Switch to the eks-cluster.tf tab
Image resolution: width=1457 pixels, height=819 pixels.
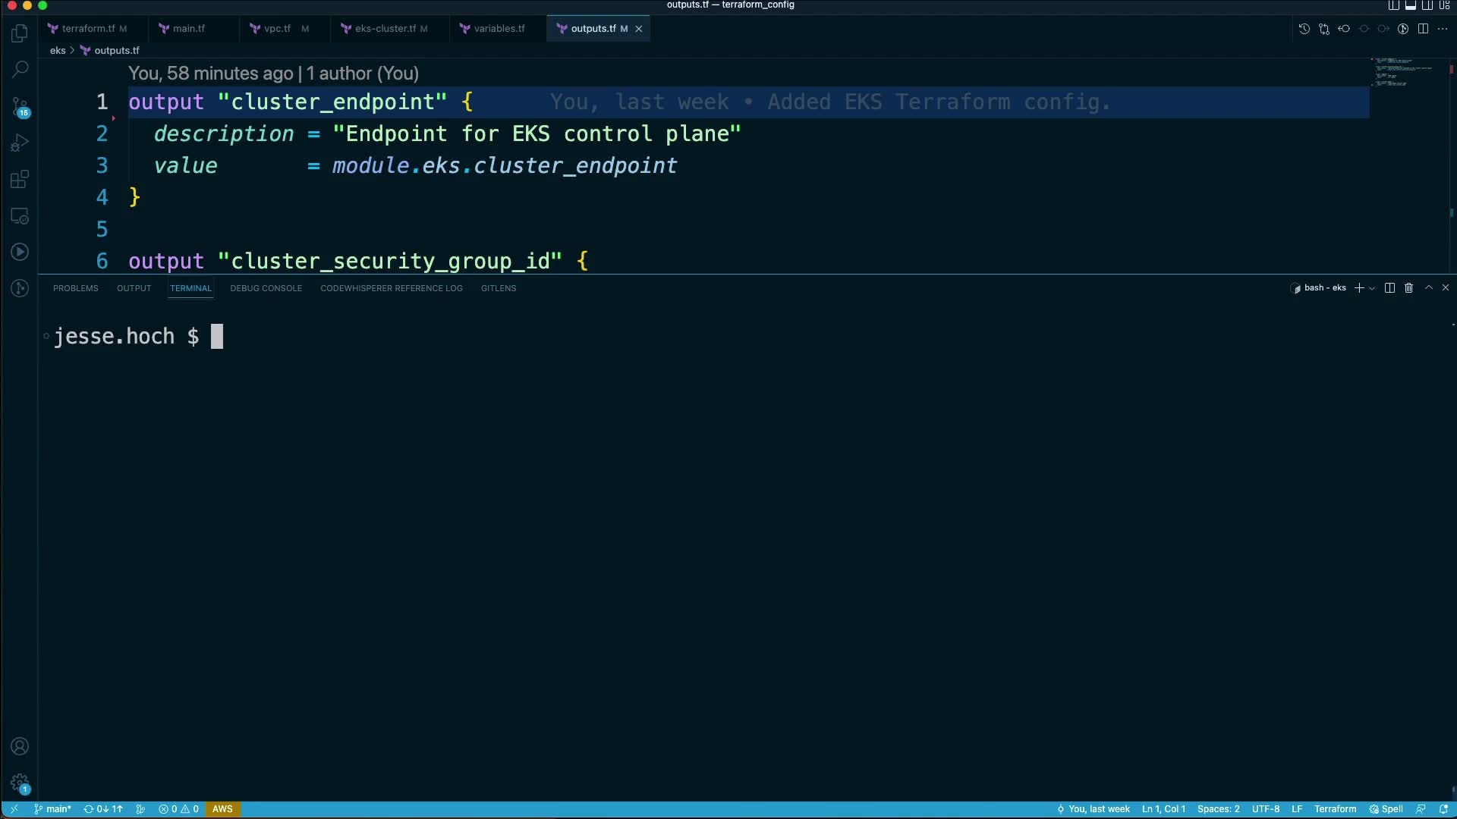coord(385,29)
